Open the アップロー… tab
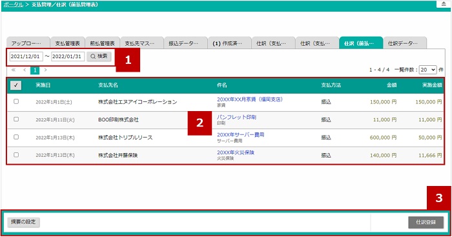 [28, 43]
